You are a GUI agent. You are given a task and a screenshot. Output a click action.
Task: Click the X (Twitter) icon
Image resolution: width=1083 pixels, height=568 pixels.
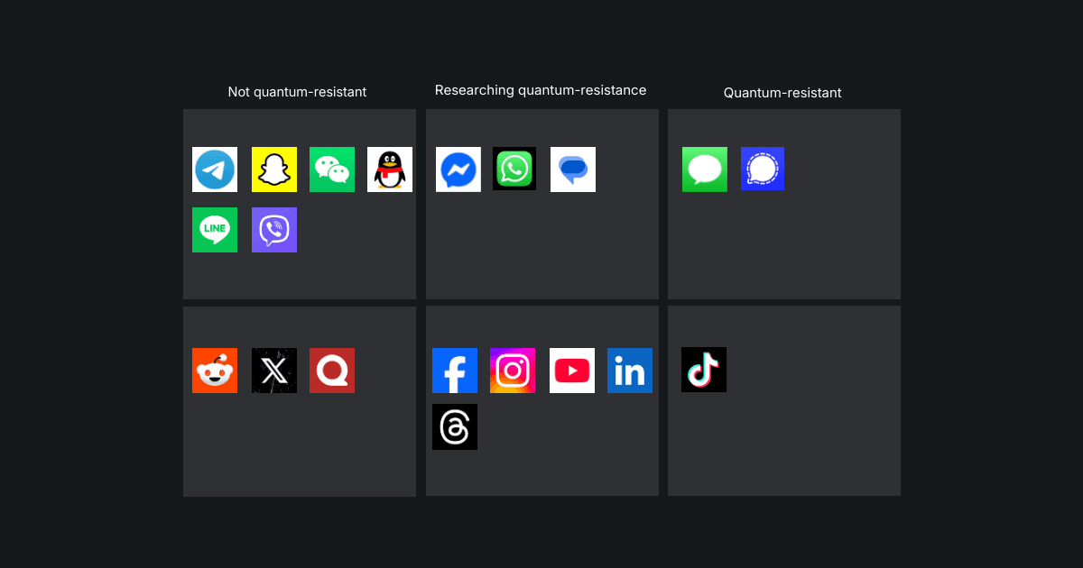click(x=274, y=370)
